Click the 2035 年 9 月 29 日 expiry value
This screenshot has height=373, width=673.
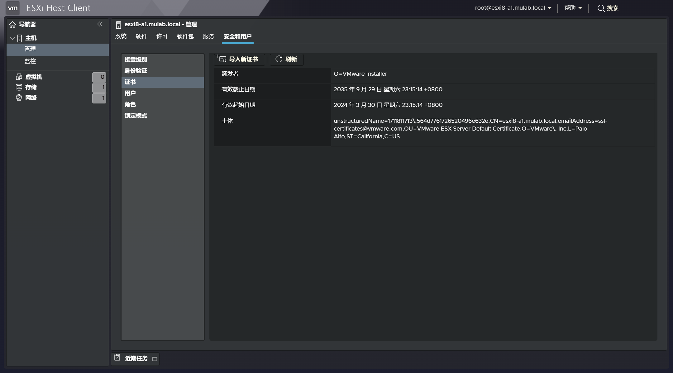pyautogui.click(x=388, y=89)
